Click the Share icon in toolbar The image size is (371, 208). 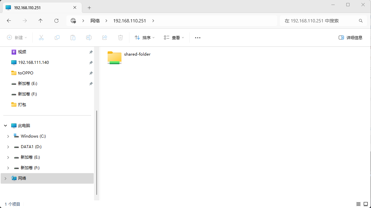105,38
